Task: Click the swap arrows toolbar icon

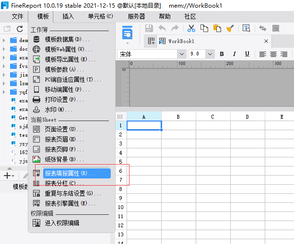Action: coord(263,28)
